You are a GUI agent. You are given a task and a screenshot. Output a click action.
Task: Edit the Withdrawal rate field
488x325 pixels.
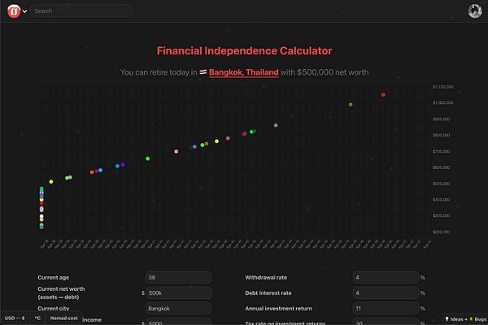(x=386, y=277)
